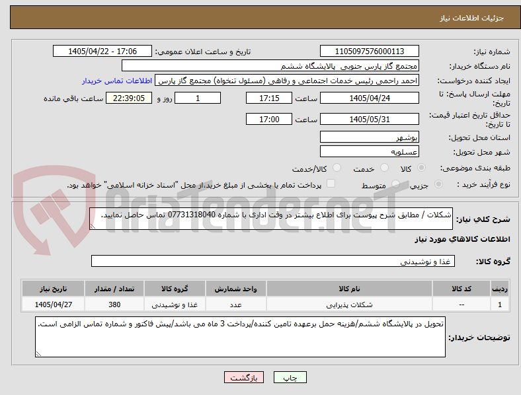Click the چاپ print button
Viewport: 521px width, 395px height.
tap(290, 377)
